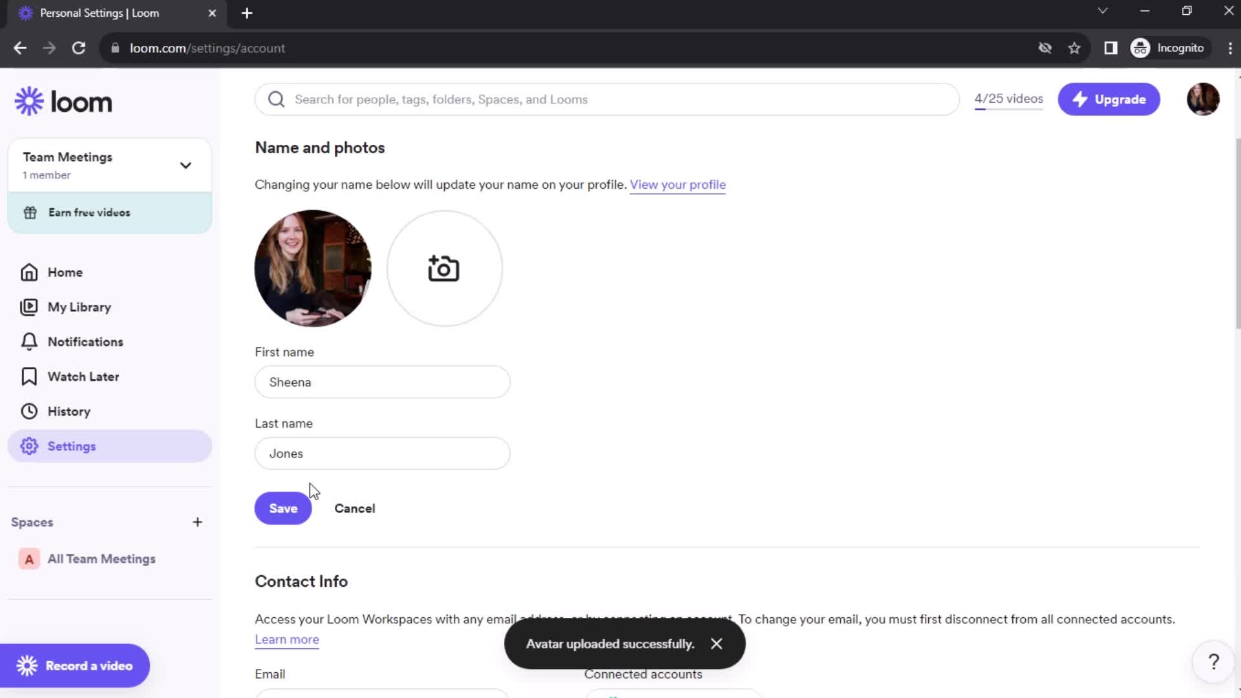Click Learn more about email settings
This screenshot has width=1241, height=698.
(x=286, y=639)
